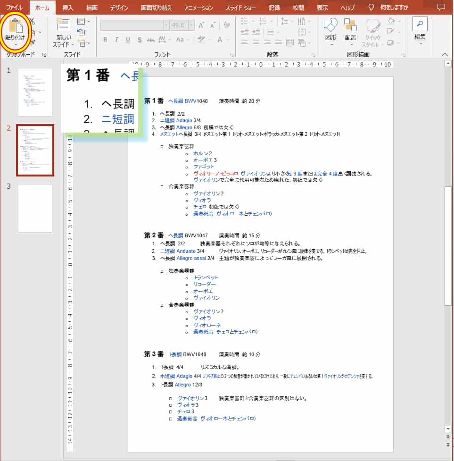Viewport: 454px width, 461px height.
Task: Toggle bulleted list formatting icon
Action: (x=246, y=21)
